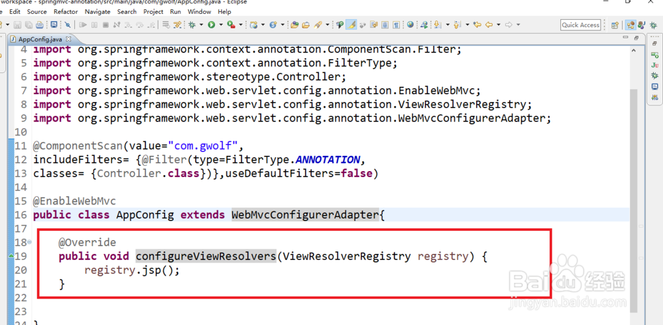Open the New dropdown arrow
The image size is (663, 325).
tap(7, 25)
